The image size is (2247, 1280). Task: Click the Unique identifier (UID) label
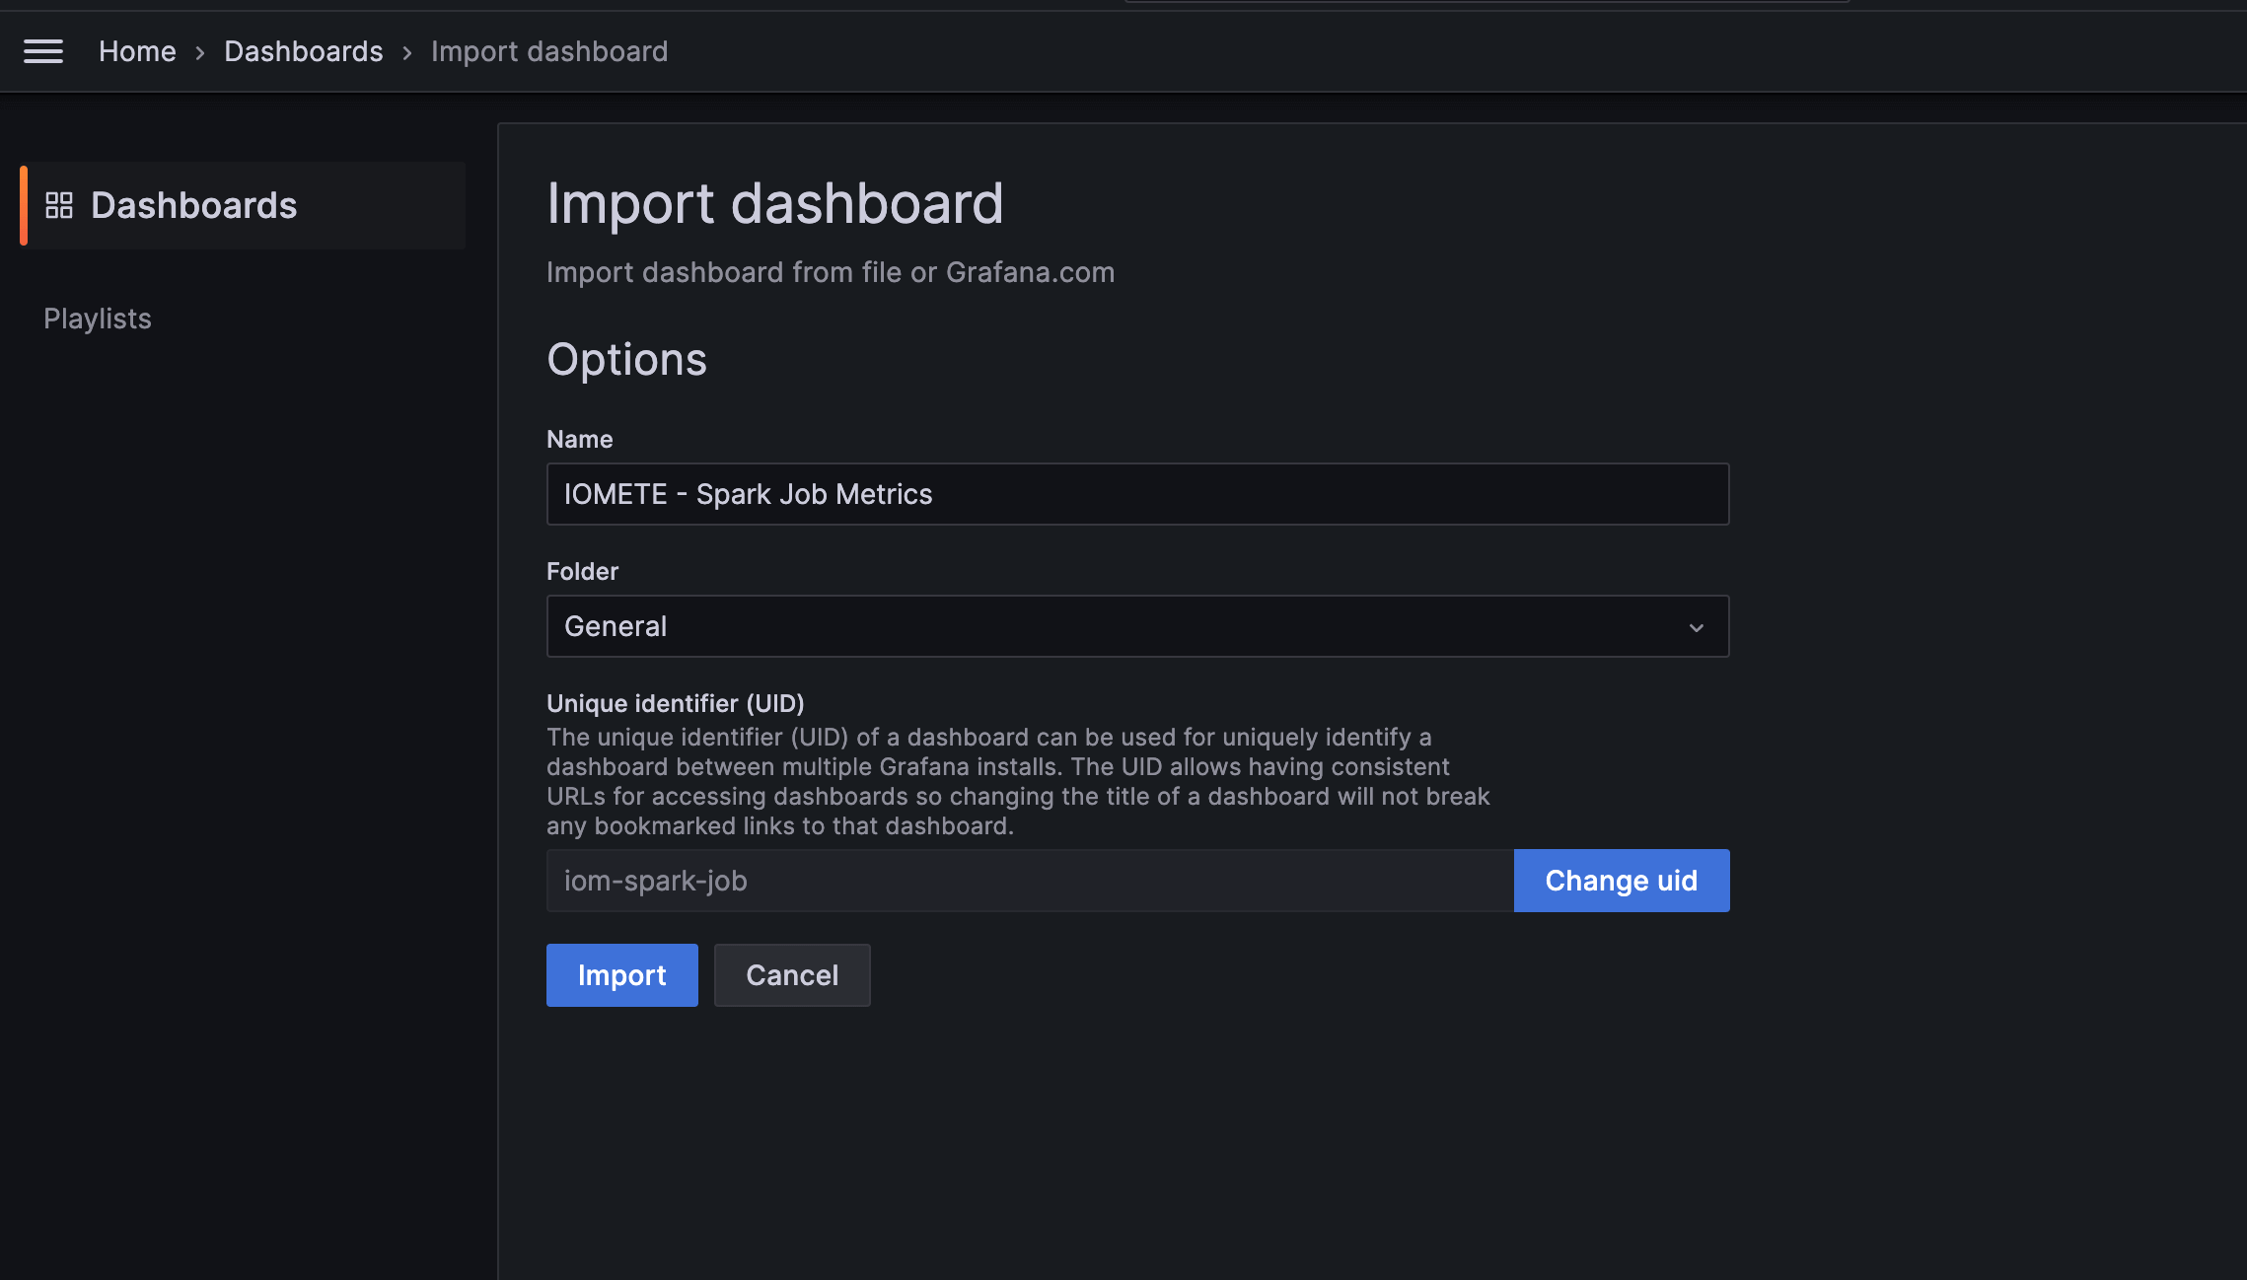click(x=676, y=703)
